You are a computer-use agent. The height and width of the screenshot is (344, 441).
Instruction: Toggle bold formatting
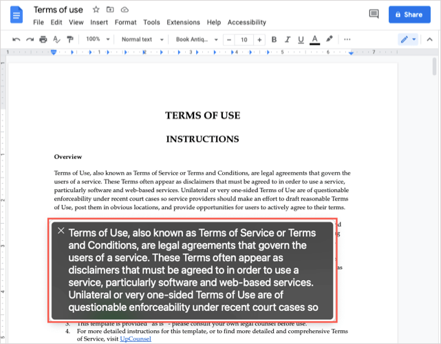[275, 39]
